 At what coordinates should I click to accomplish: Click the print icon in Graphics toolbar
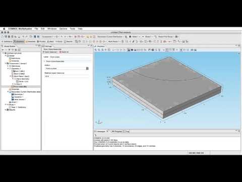[195, 50]
